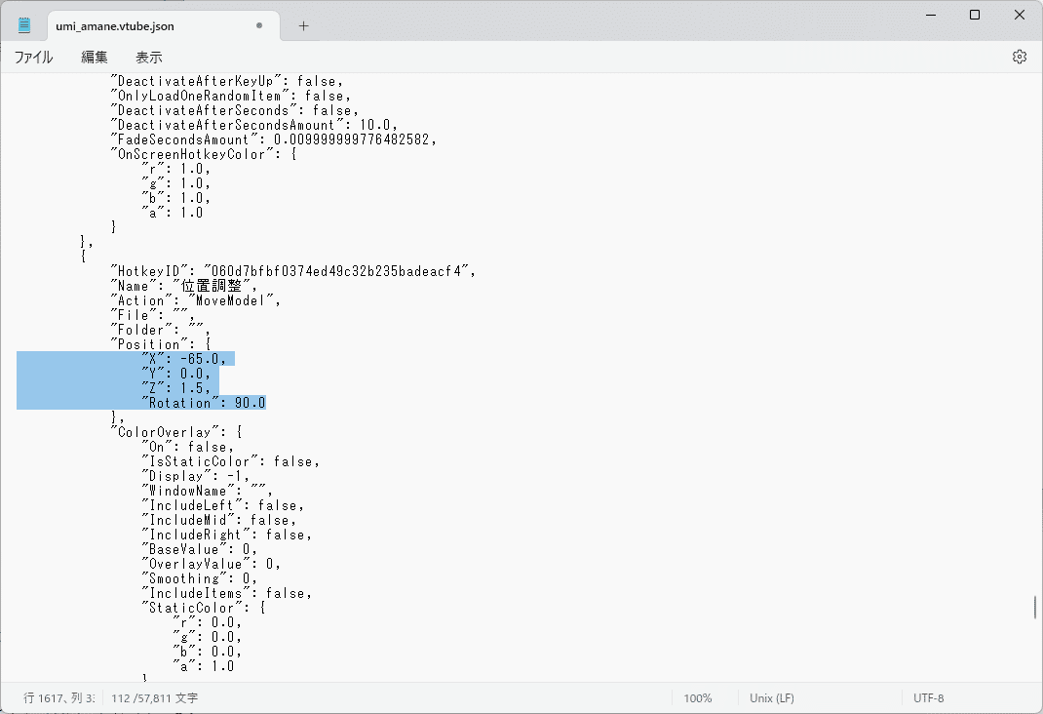
Task: Click the "Position": { line
Action: tap(160, 344)
